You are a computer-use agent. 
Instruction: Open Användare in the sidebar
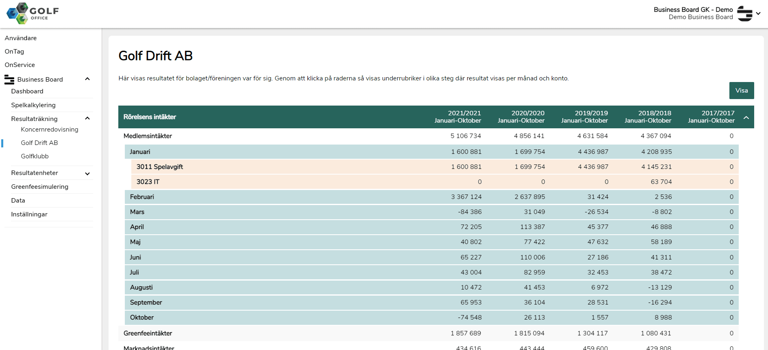point(21,38)
